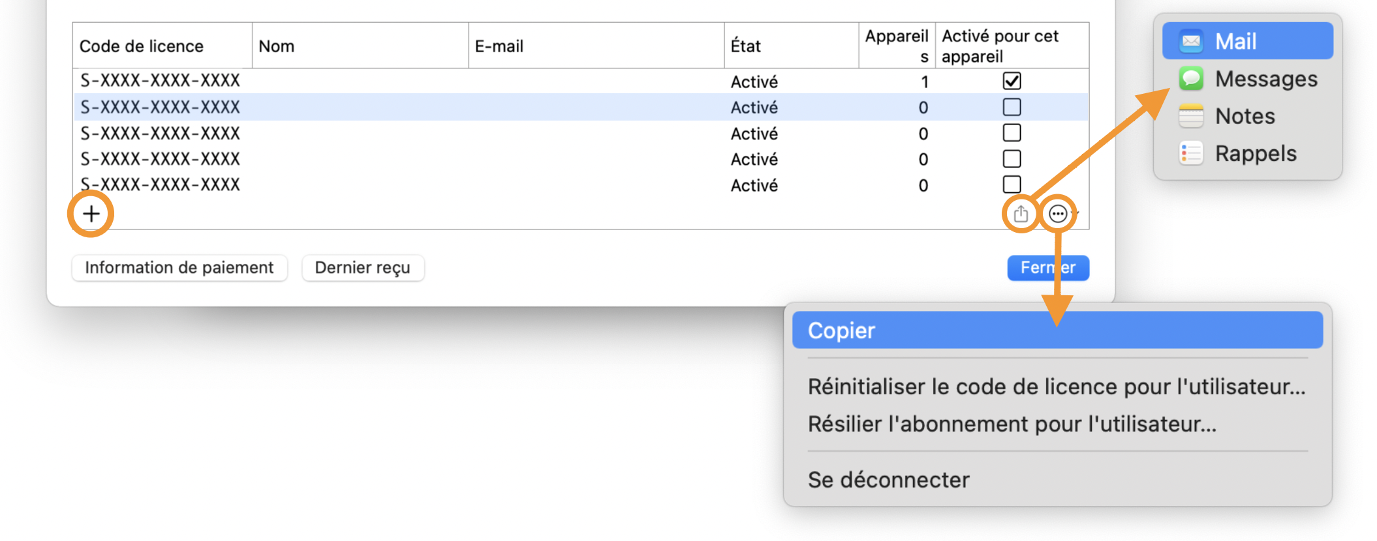Activate the checkbox in the last license row

(x=1012, y=184)
